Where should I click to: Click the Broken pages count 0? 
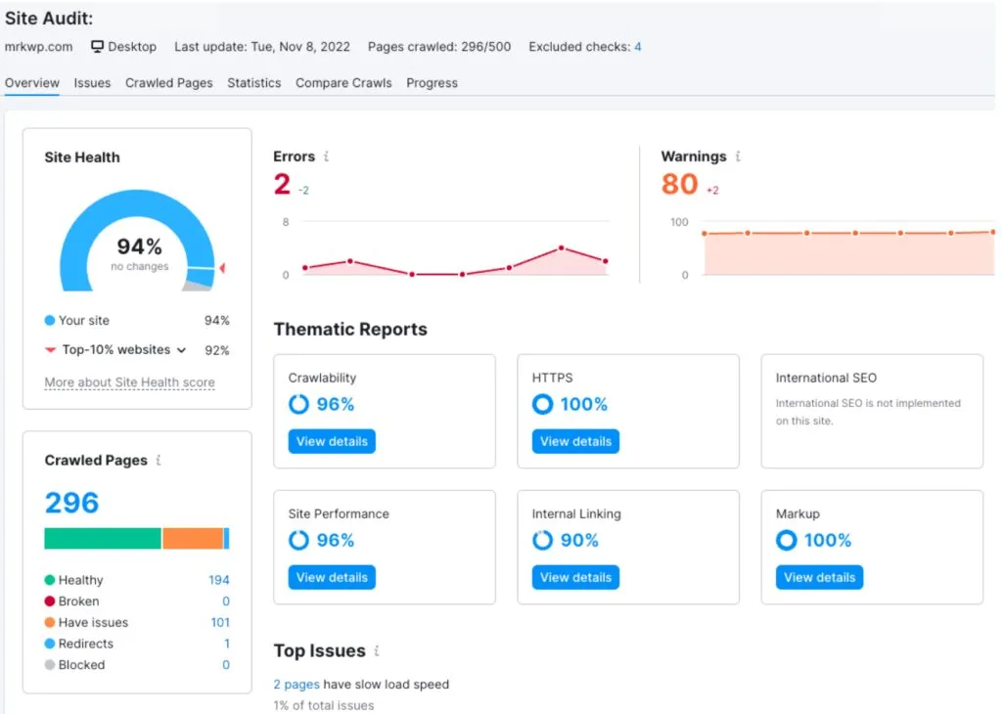[x=226, y=601]
